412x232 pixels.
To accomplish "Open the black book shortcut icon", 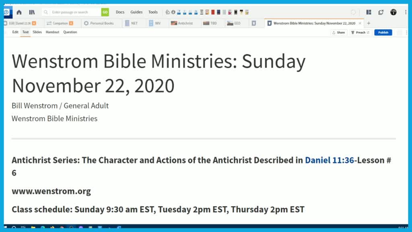I will (x=236, y=12).
